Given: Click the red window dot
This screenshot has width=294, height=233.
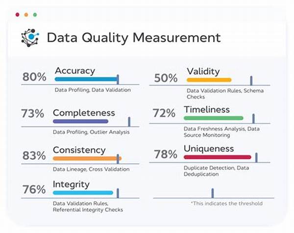Looking at the screenshot, I should tap(18, 15).
